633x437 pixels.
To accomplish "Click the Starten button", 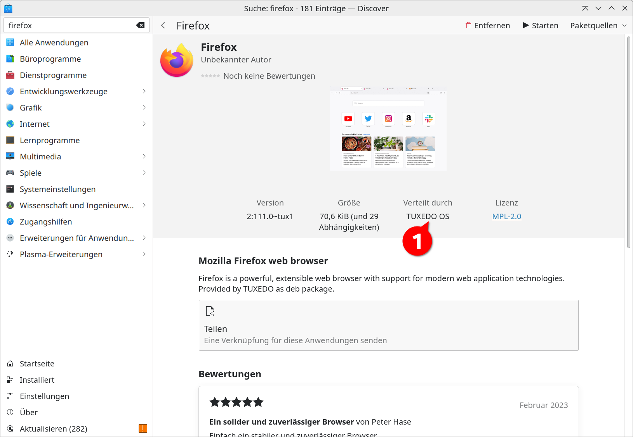I will tap(541, 26).
